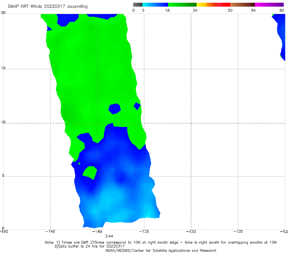Click the longitude label "-145"
The height and width of the screenshot is (253, 288).
pyautogui.click(x=50, y=232)
